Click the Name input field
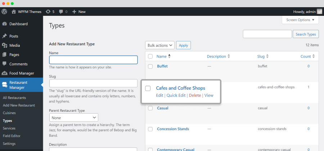The width and height of the screenshot is (324, 151). [93, 60]
